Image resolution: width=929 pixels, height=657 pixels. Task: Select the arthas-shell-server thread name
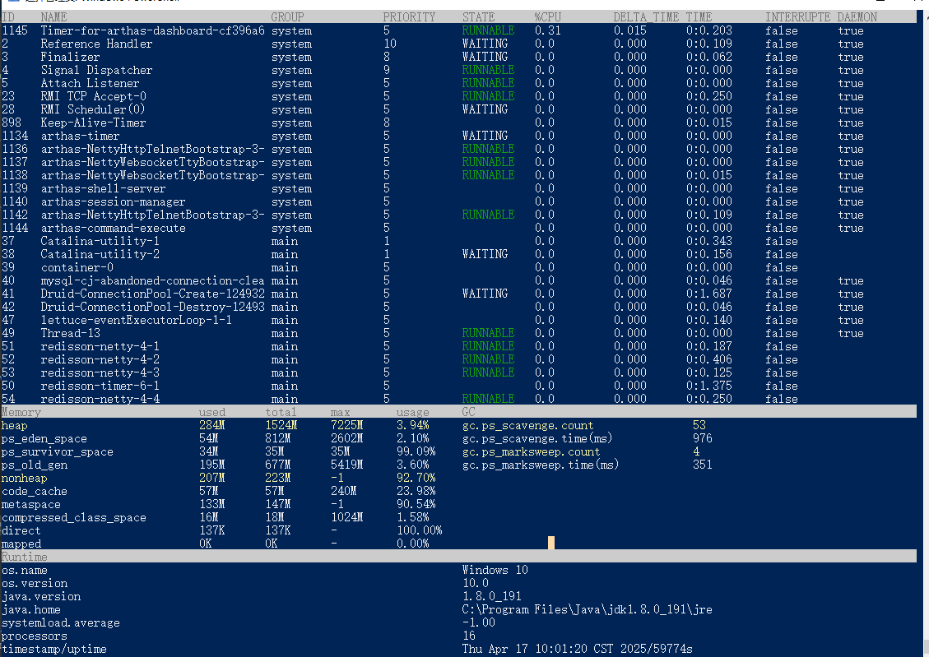point(103,188)
